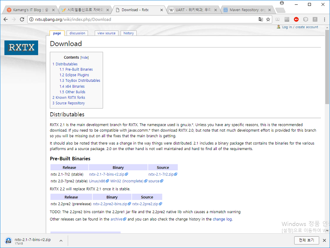Open the change log link
Image resolution: width=330 pixels, height=248 pixels.
point(222,219)
